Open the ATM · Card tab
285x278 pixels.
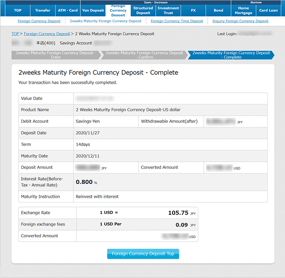point(68,10)
